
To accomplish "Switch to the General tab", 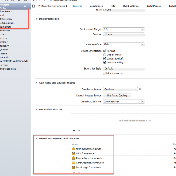I will pyautogui.click(x=77, y=6).
